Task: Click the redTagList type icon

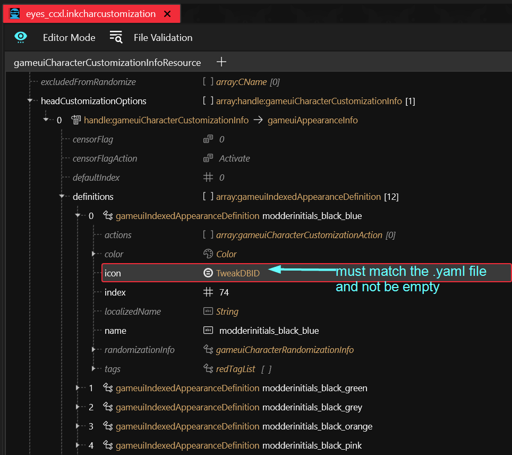Action: [208, 369]
